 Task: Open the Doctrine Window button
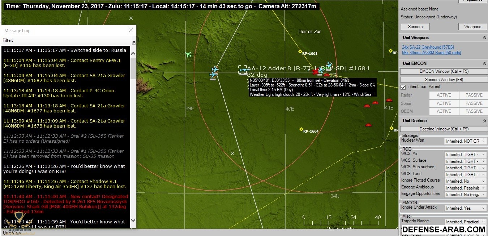click(444, 129)
